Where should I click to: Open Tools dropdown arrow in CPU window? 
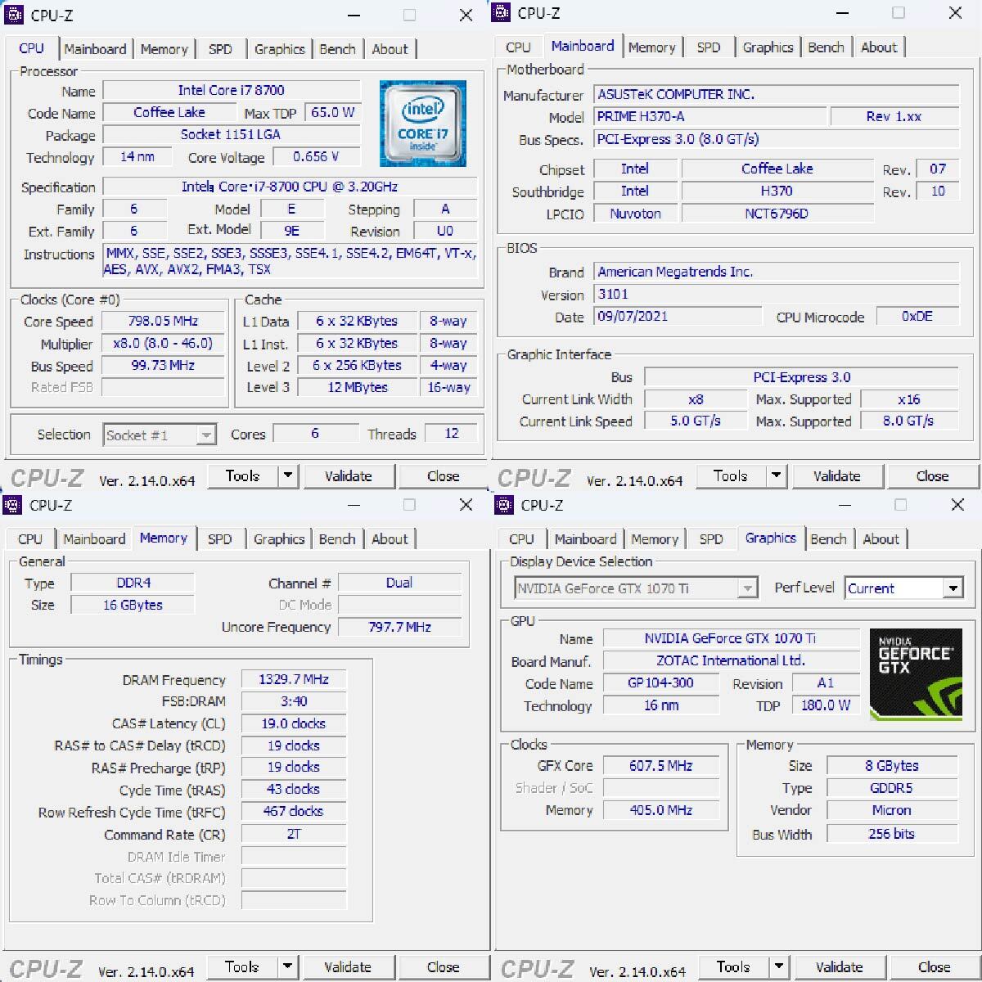pos(287,475)
